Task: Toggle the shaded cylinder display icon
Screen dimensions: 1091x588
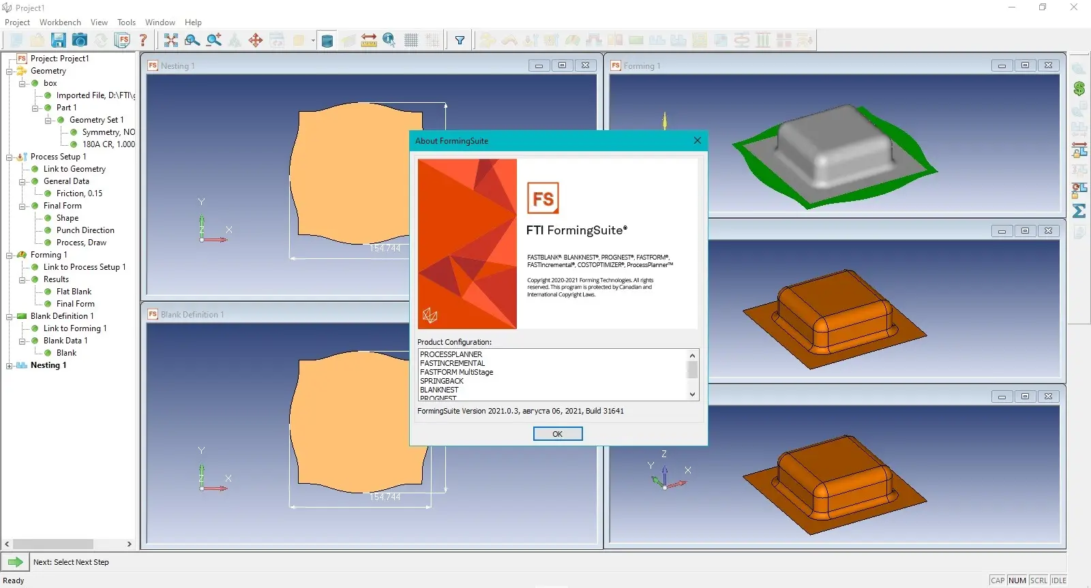Action: point(327,41)
